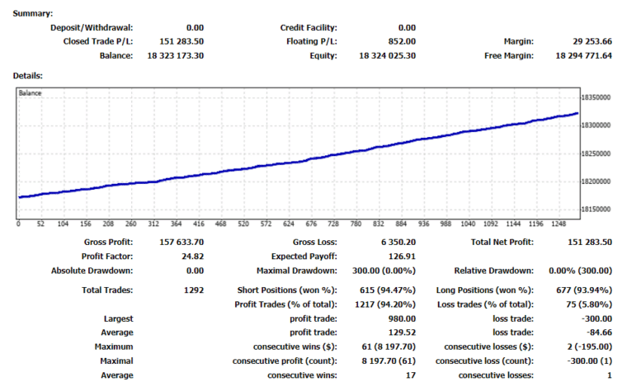Click the 18300000 axis label on the chart

[x=596, y=125]
